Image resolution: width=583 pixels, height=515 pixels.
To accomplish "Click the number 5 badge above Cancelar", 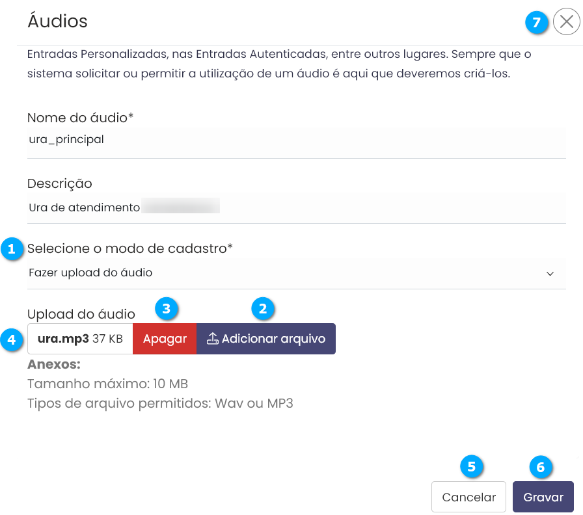I will pyautogui.click(x=471, y=466).
